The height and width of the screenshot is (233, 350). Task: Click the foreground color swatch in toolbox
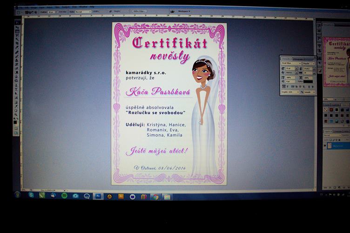15,122
